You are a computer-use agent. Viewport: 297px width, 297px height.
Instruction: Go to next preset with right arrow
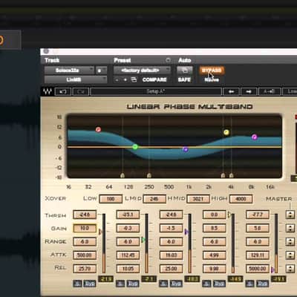click(249, 91)
